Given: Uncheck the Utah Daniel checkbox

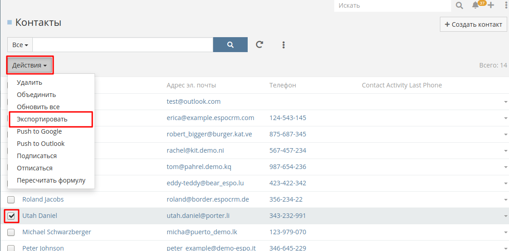Looking at the screenshot, I should pos(11,216).
